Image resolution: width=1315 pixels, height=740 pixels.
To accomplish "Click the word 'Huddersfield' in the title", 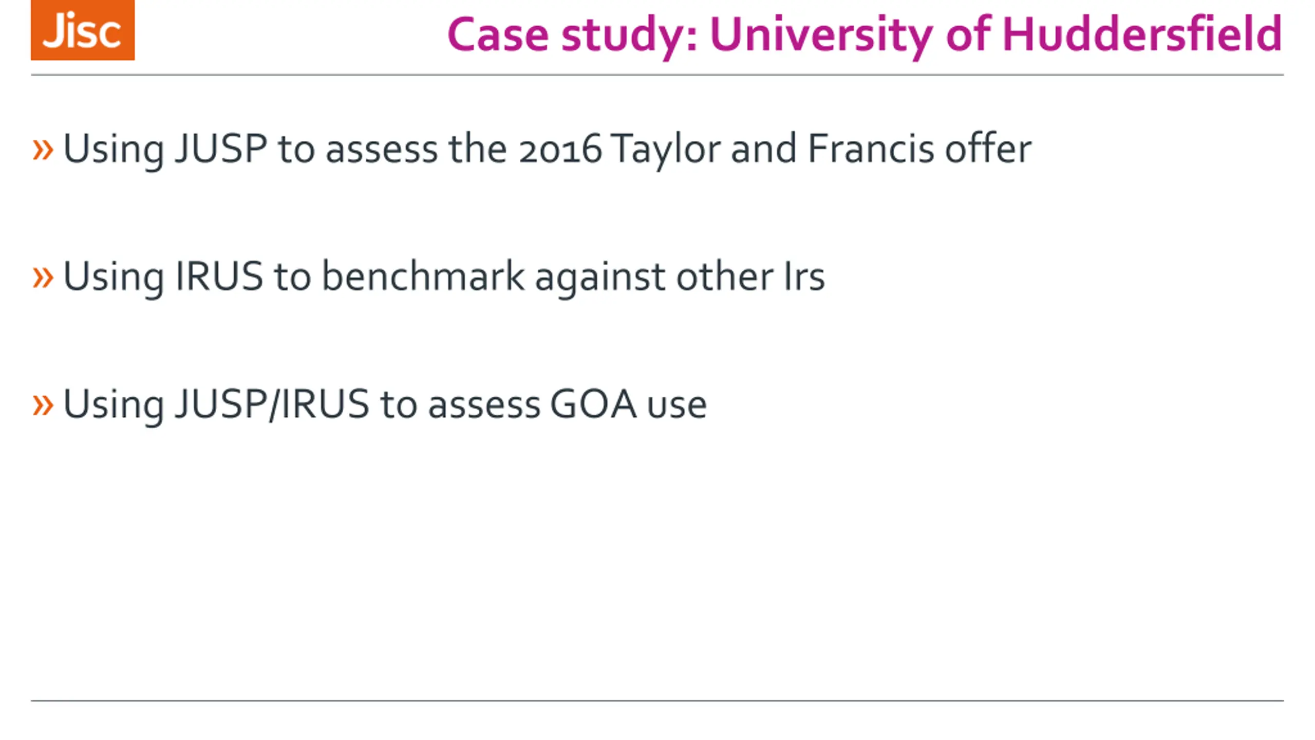I will pyautogui.click(x=1142, y=34).
